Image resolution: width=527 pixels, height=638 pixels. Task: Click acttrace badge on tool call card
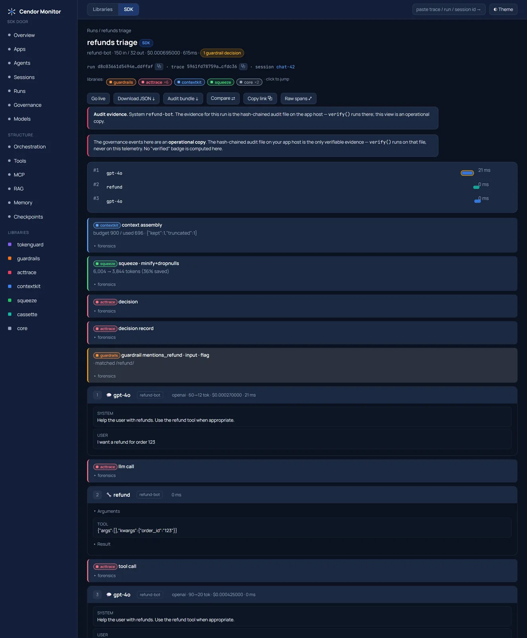click(x=105, y=567)
